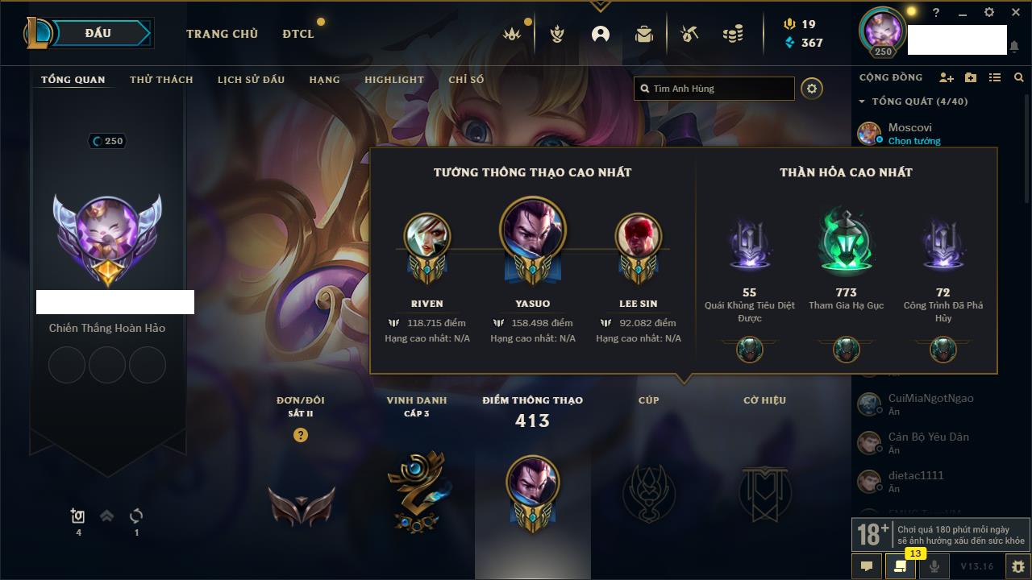Go to TRANG CHỦ home link
The image size is (1032, 580).
pyautogui.click(x=222, y=34)
